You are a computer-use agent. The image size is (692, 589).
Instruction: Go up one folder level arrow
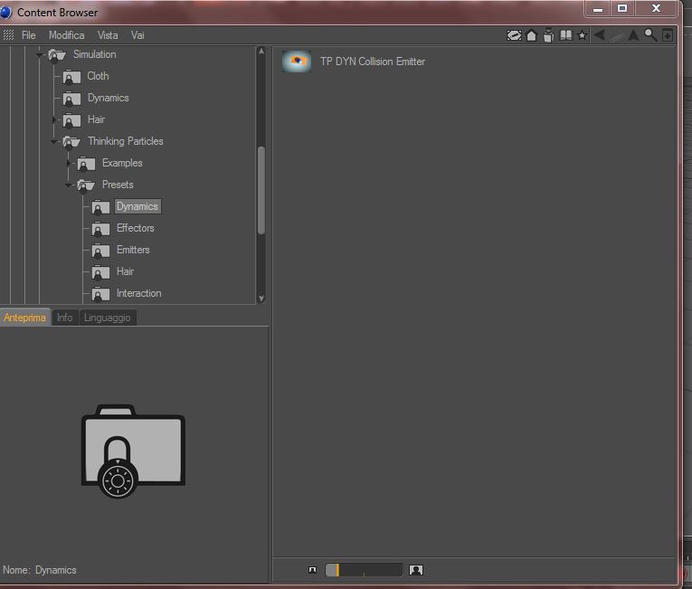633,35
